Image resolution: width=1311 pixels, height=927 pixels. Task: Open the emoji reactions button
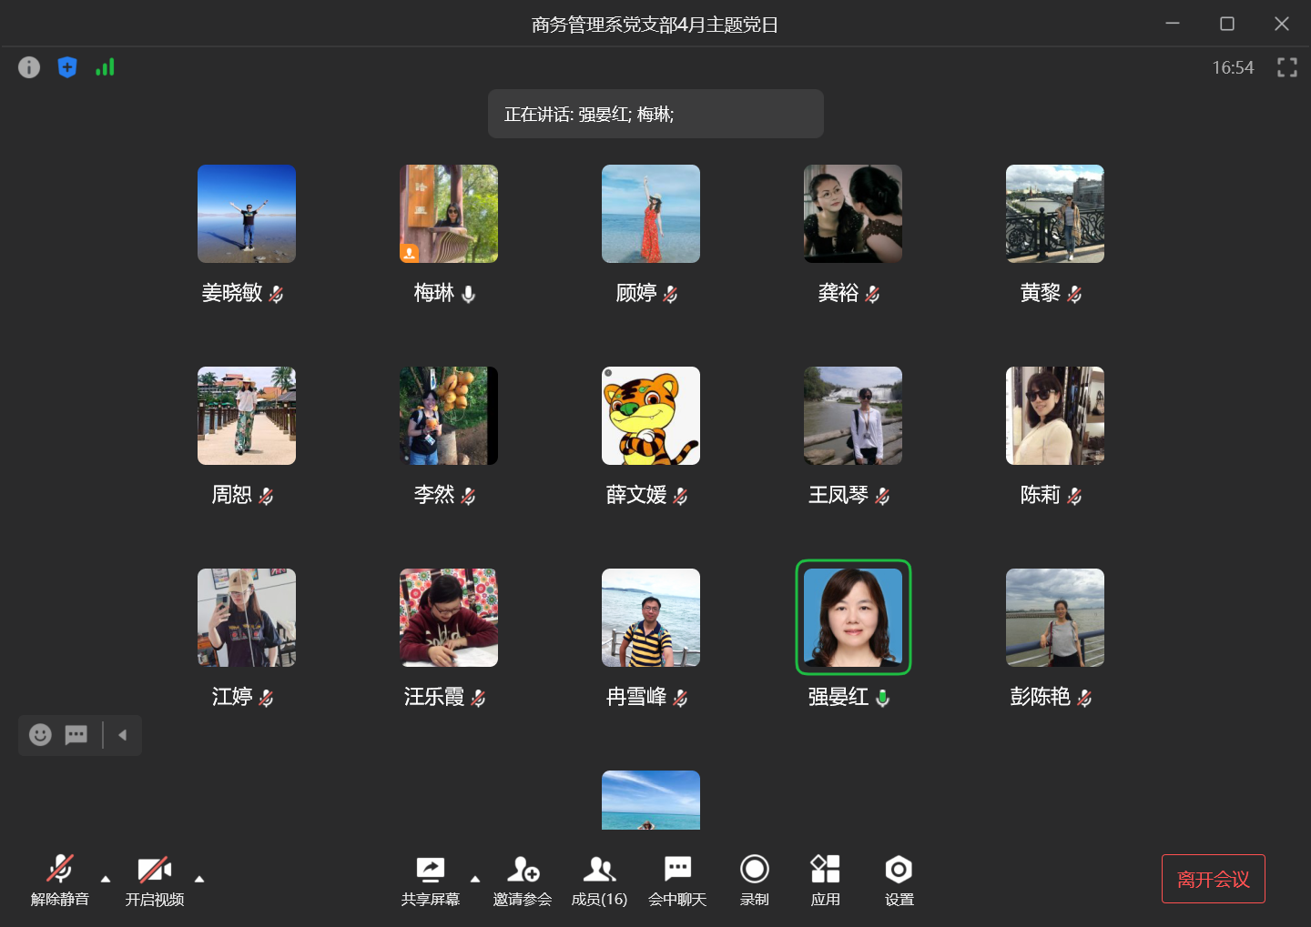pos(40,735)
